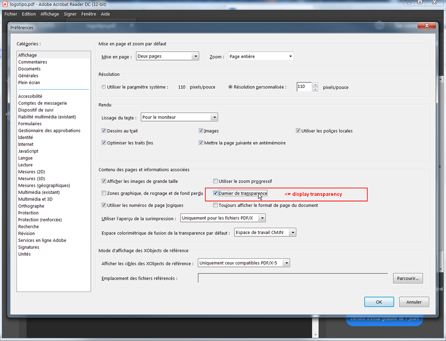The height and width of the screenshot is (341, 446).
Task: Open 'Uniquement ceux compatibles PDF/X-5' dropdown
Action: tap(244, 263)
